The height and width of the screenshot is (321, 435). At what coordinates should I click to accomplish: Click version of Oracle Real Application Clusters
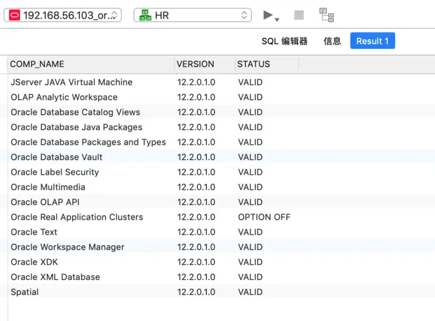point(196,217)
